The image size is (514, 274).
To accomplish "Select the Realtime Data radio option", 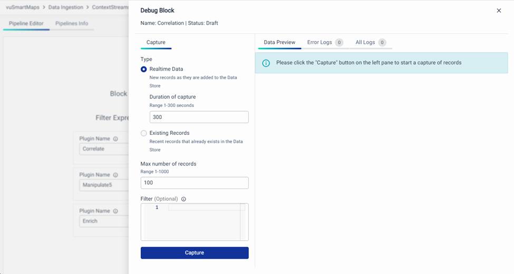I will (x=144, y=69).
